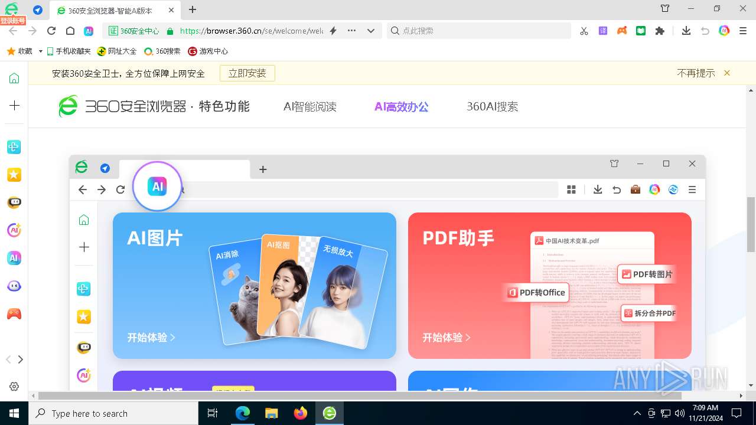Open the sidebar teal cross app icon
Screen dimensions: 756x425
pos(14,147)
